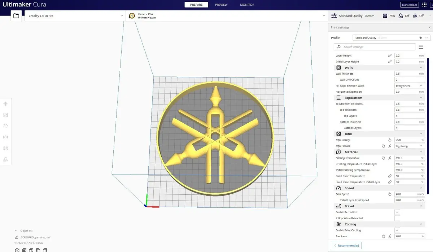Open the Creality CR-20 Pro printer dropdown
The width and height of the screenshot is (433, 252).
point(75,16)
